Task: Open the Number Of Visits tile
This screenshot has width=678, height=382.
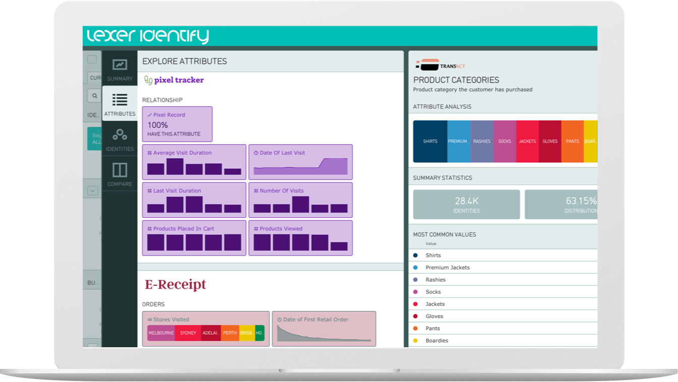Action: coord(301,200)
